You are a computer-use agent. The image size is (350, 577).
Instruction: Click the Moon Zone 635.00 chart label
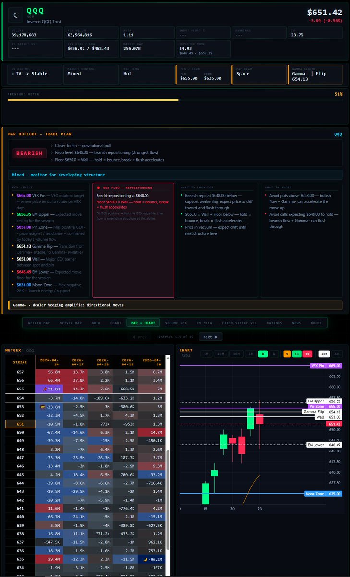tap(324, 493)
